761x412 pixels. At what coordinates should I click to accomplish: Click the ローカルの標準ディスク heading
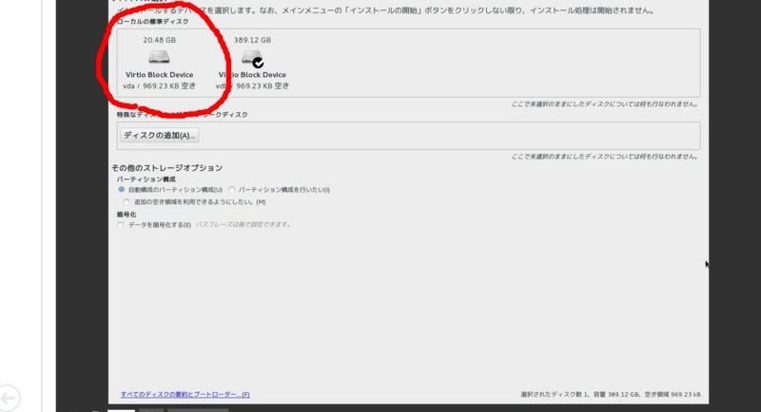(153, 21)
